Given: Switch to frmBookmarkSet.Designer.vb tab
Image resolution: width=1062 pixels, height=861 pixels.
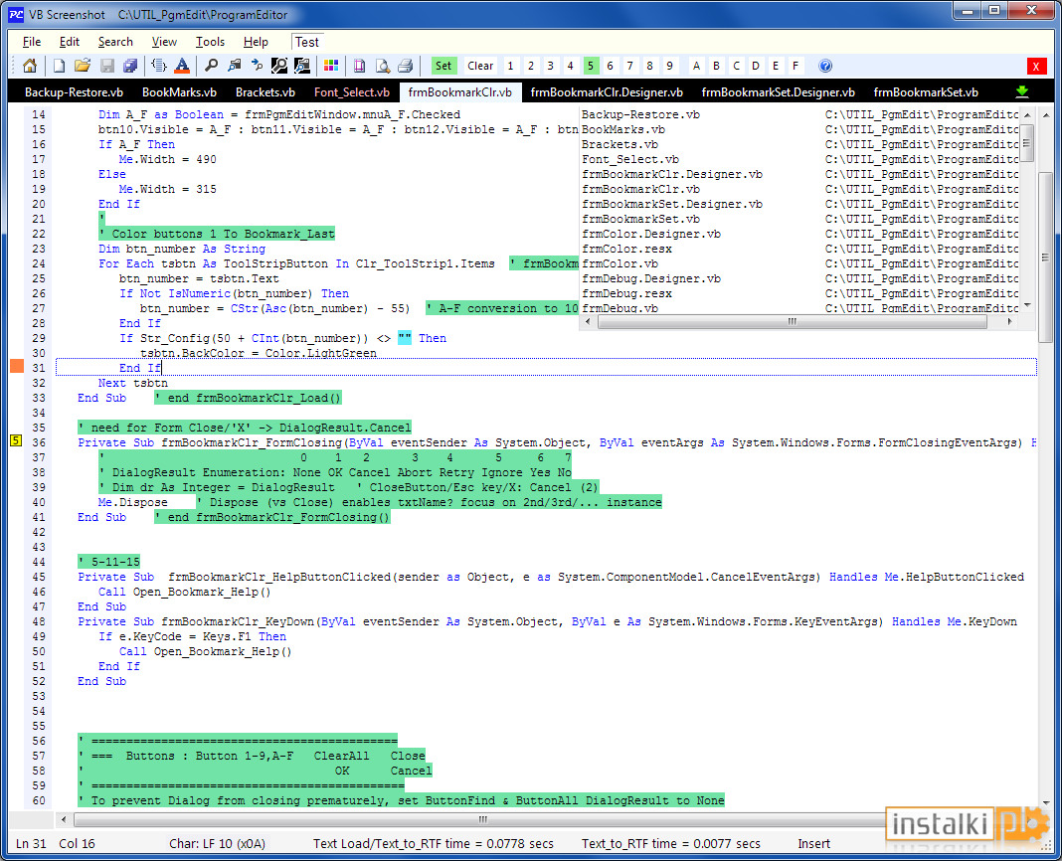Looking at the screenshot, I should tap(778, 92).
